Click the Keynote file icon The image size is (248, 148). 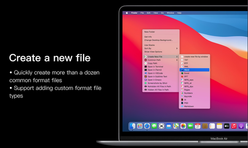pyautogui.click(x=182, y=96)
